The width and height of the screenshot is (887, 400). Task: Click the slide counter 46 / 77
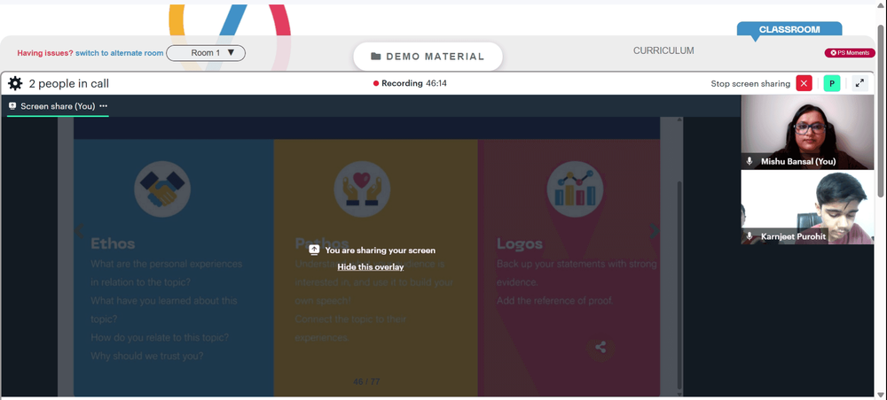tap(366, 382)
